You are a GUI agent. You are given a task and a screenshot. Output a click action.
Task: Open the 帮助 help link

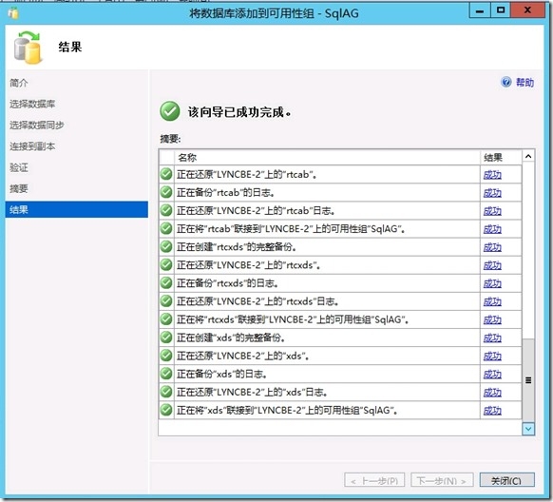pyautogui.click(x=524, y=82)
